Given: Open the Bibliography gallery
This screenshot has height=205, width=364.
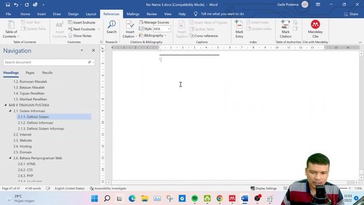Looking at the screenshot, I should pos(153,35).
